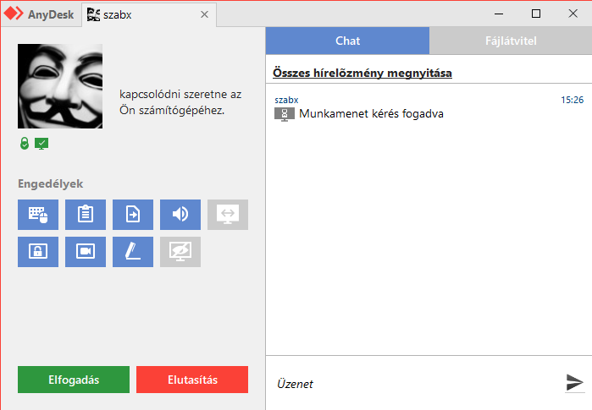This screenshot has height=410, width=592.
Task: Toggle disabled TCP tunneling monitor permission
Action: tap(228, 215)
